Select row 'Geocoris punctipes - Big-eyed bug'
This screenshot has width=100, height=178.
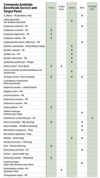pyautogui.click(x=50, y=122)
